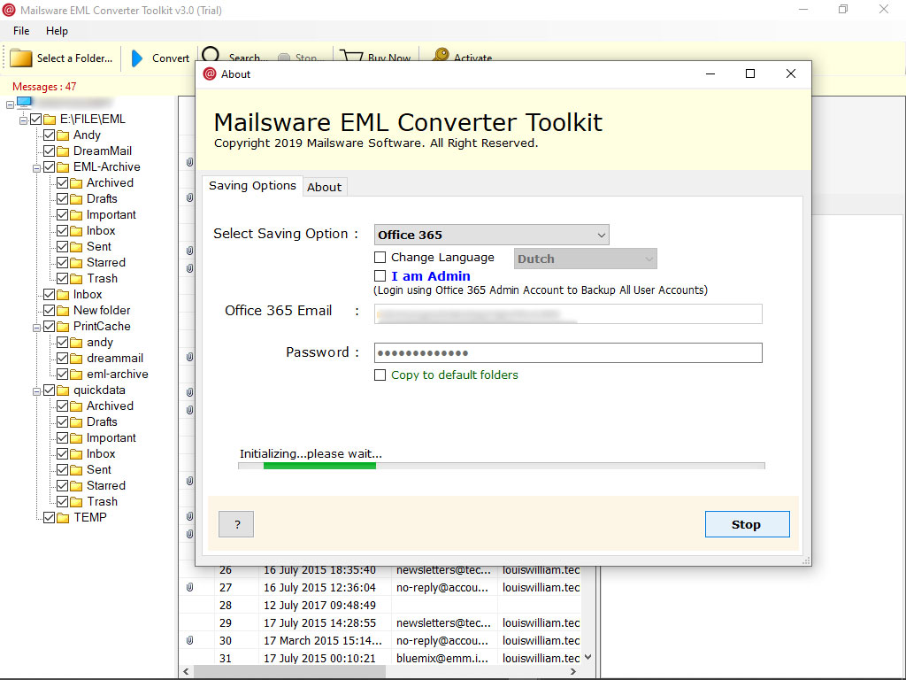
Task: Click the Andy folder icon
Action: [63, 135]
